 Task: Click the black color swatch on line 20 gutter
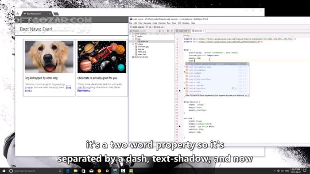[x=179, y=91]
